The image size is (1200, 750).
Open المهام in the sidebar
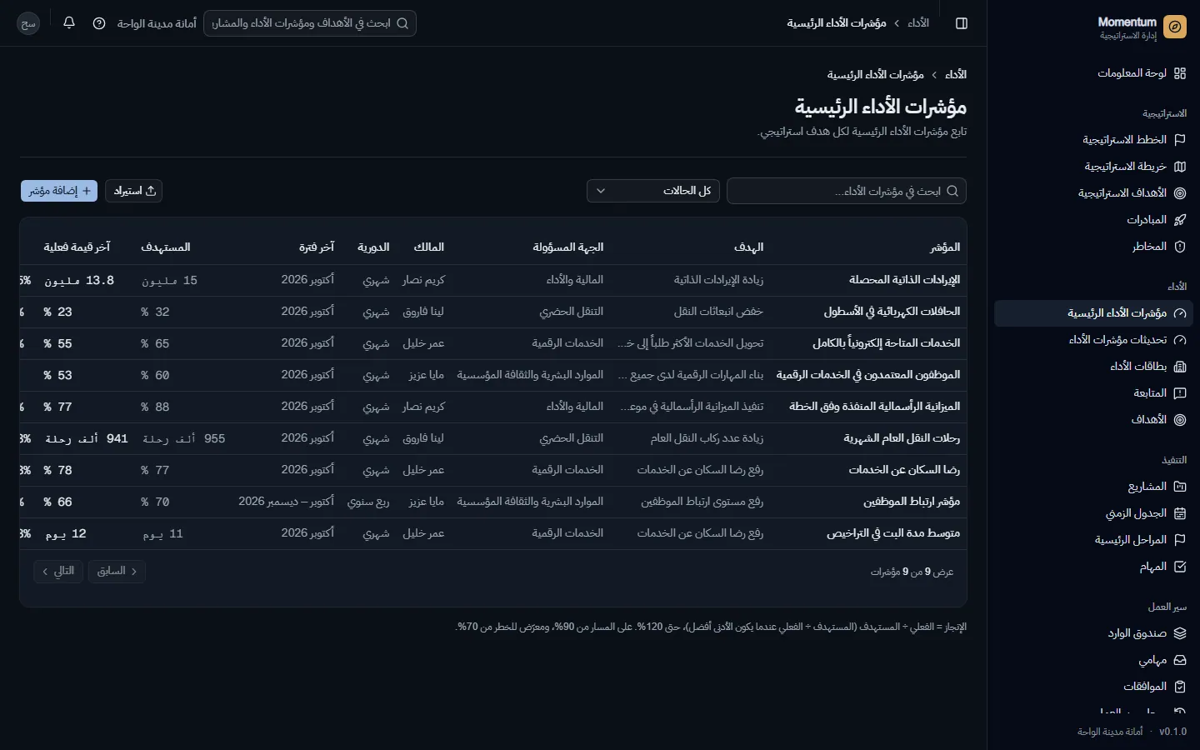pyautogui.click(x=1093, y=567)
